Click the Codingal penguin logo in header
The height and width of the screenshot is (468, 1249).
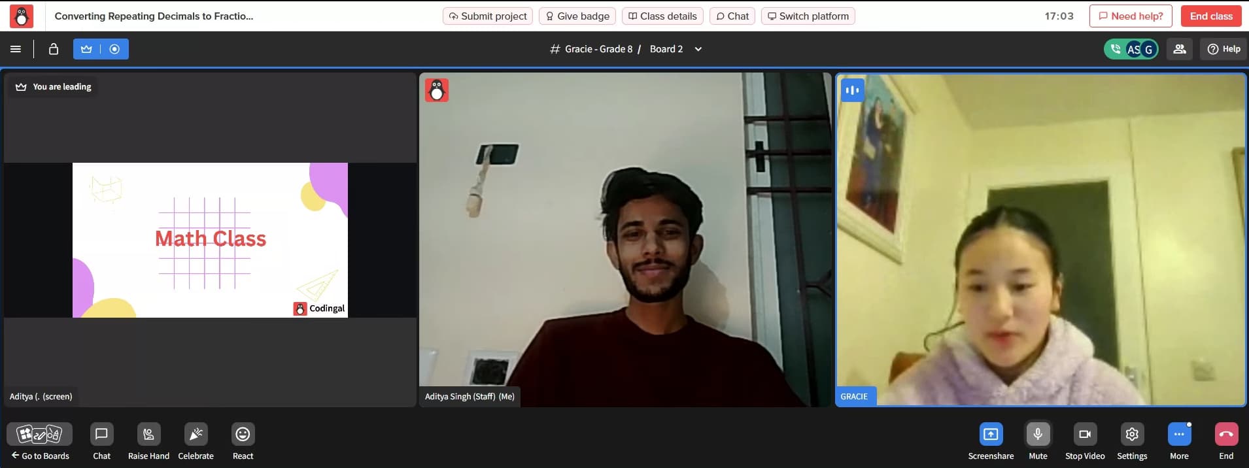[x=22, y=16]
